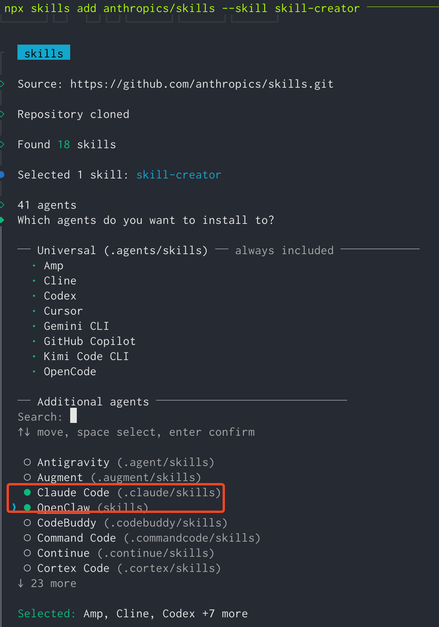This screenshot has width=439, height=627.
Task: Click the down arrow beside 23 more
Action: pos(21,583)
